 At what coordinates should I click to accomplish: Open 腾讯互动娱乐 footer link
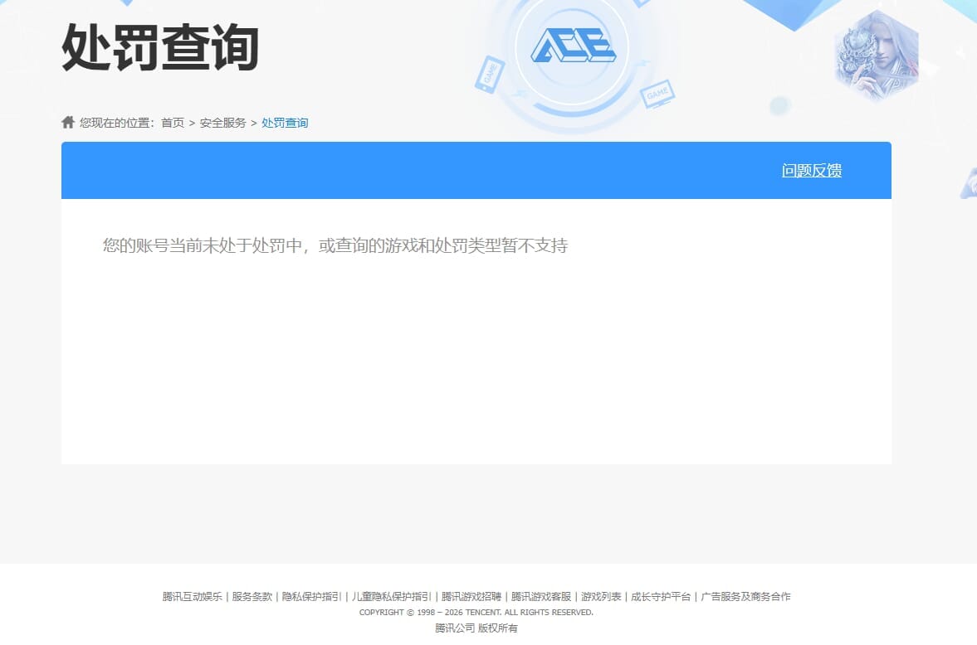pos(192,596)
